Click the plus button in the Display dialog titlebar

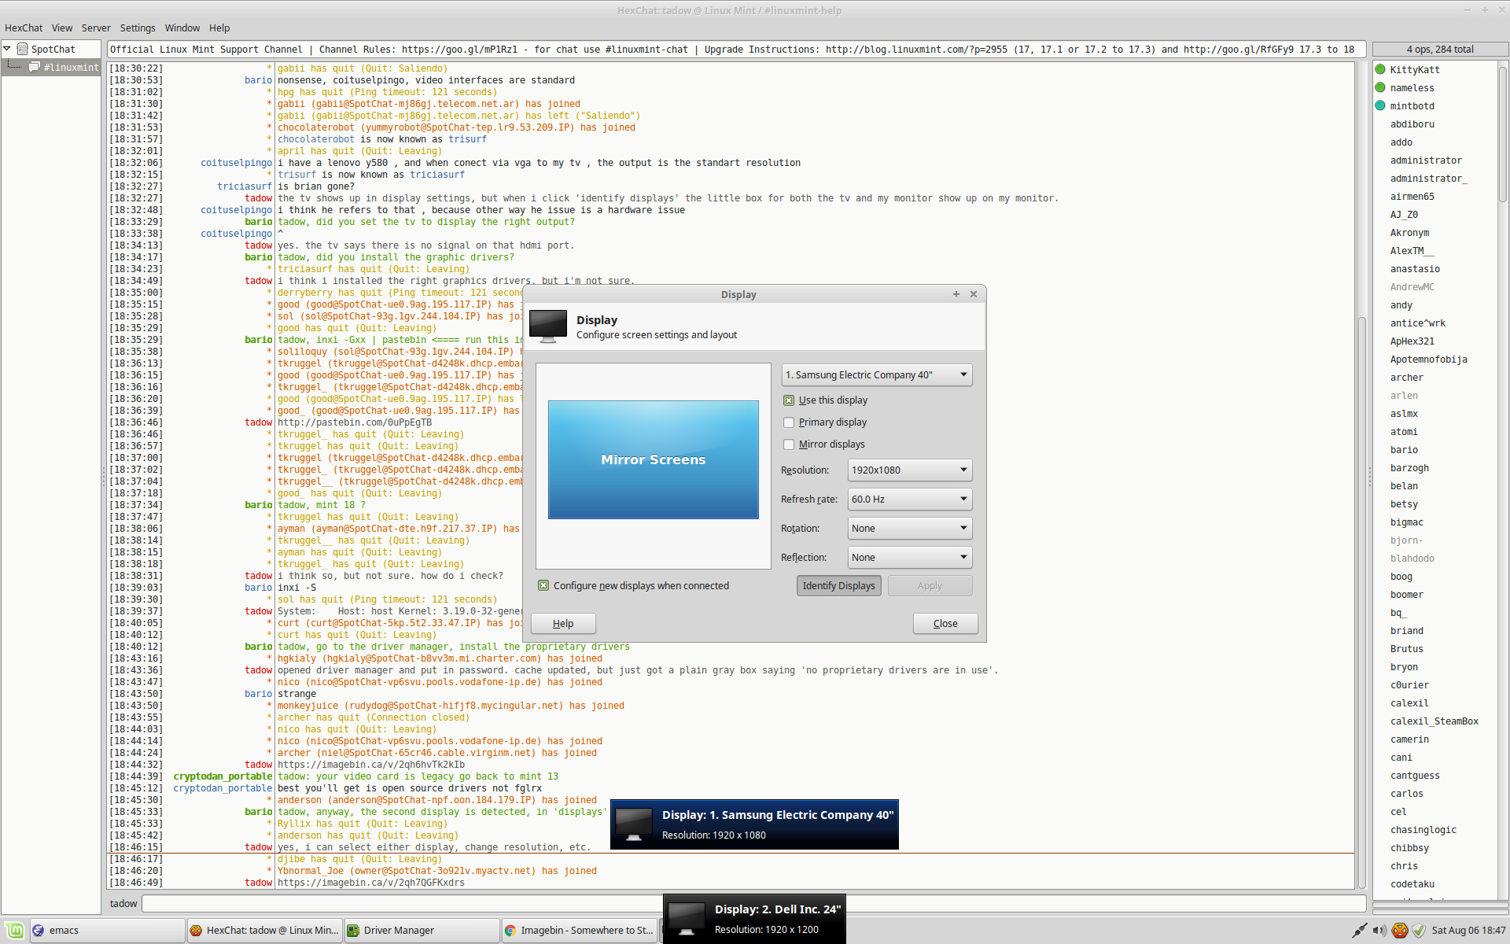coord(956,294)
